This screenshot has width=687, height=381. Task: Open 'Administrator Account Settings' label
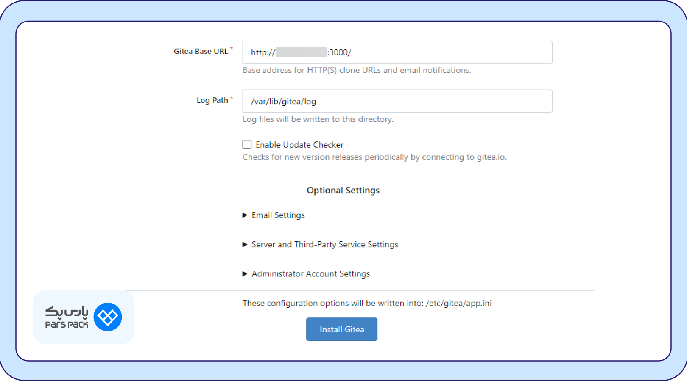tap(311, 274)
